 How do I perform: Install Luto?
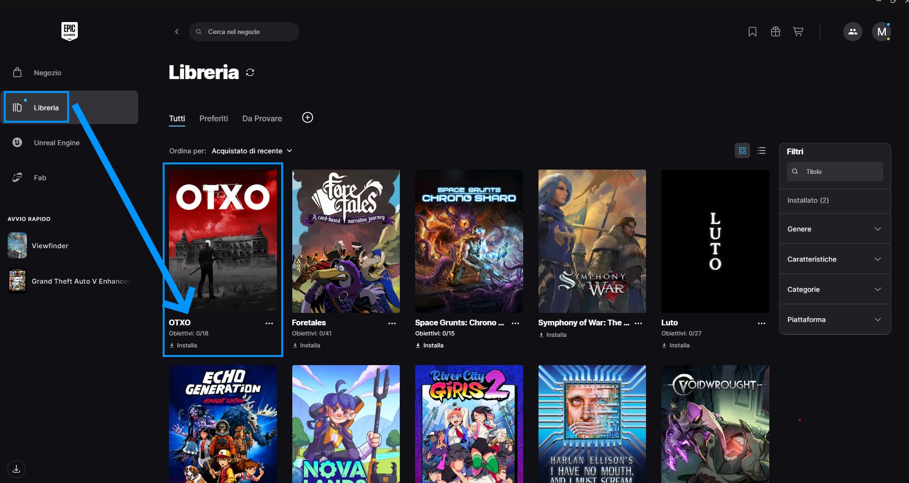(x=676, y=345)
